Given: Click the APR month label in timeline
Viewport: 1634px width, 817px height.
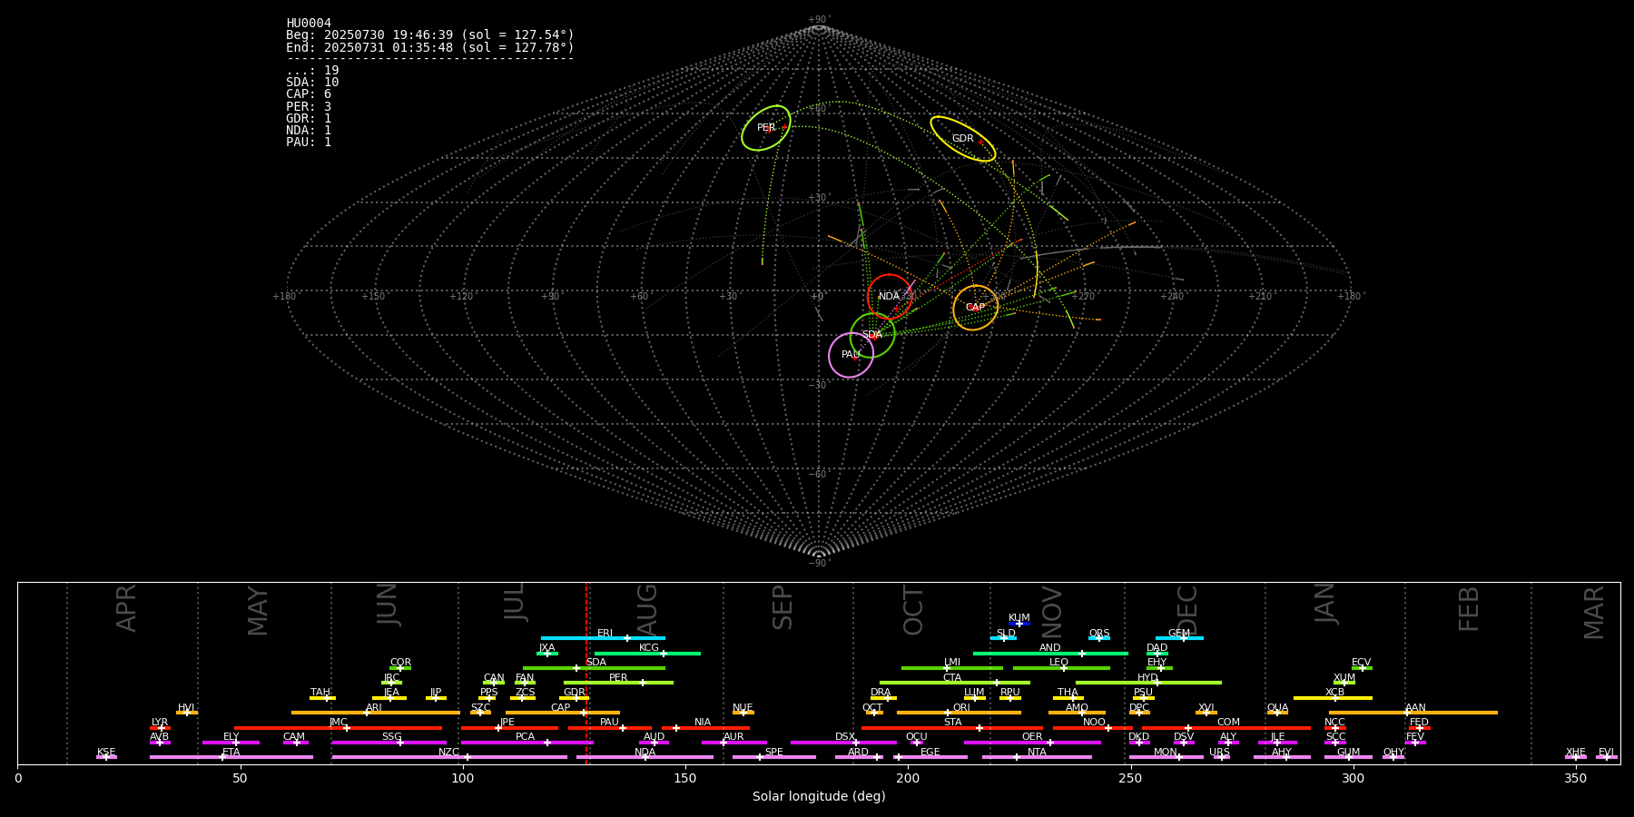Looking at the screenshot, I should (x=126, y=608).
